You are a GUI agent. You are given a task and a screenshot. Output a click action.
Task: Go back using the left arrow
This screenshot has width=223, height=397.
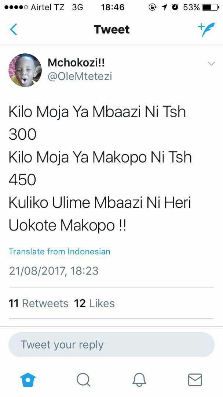coord(13,29)
